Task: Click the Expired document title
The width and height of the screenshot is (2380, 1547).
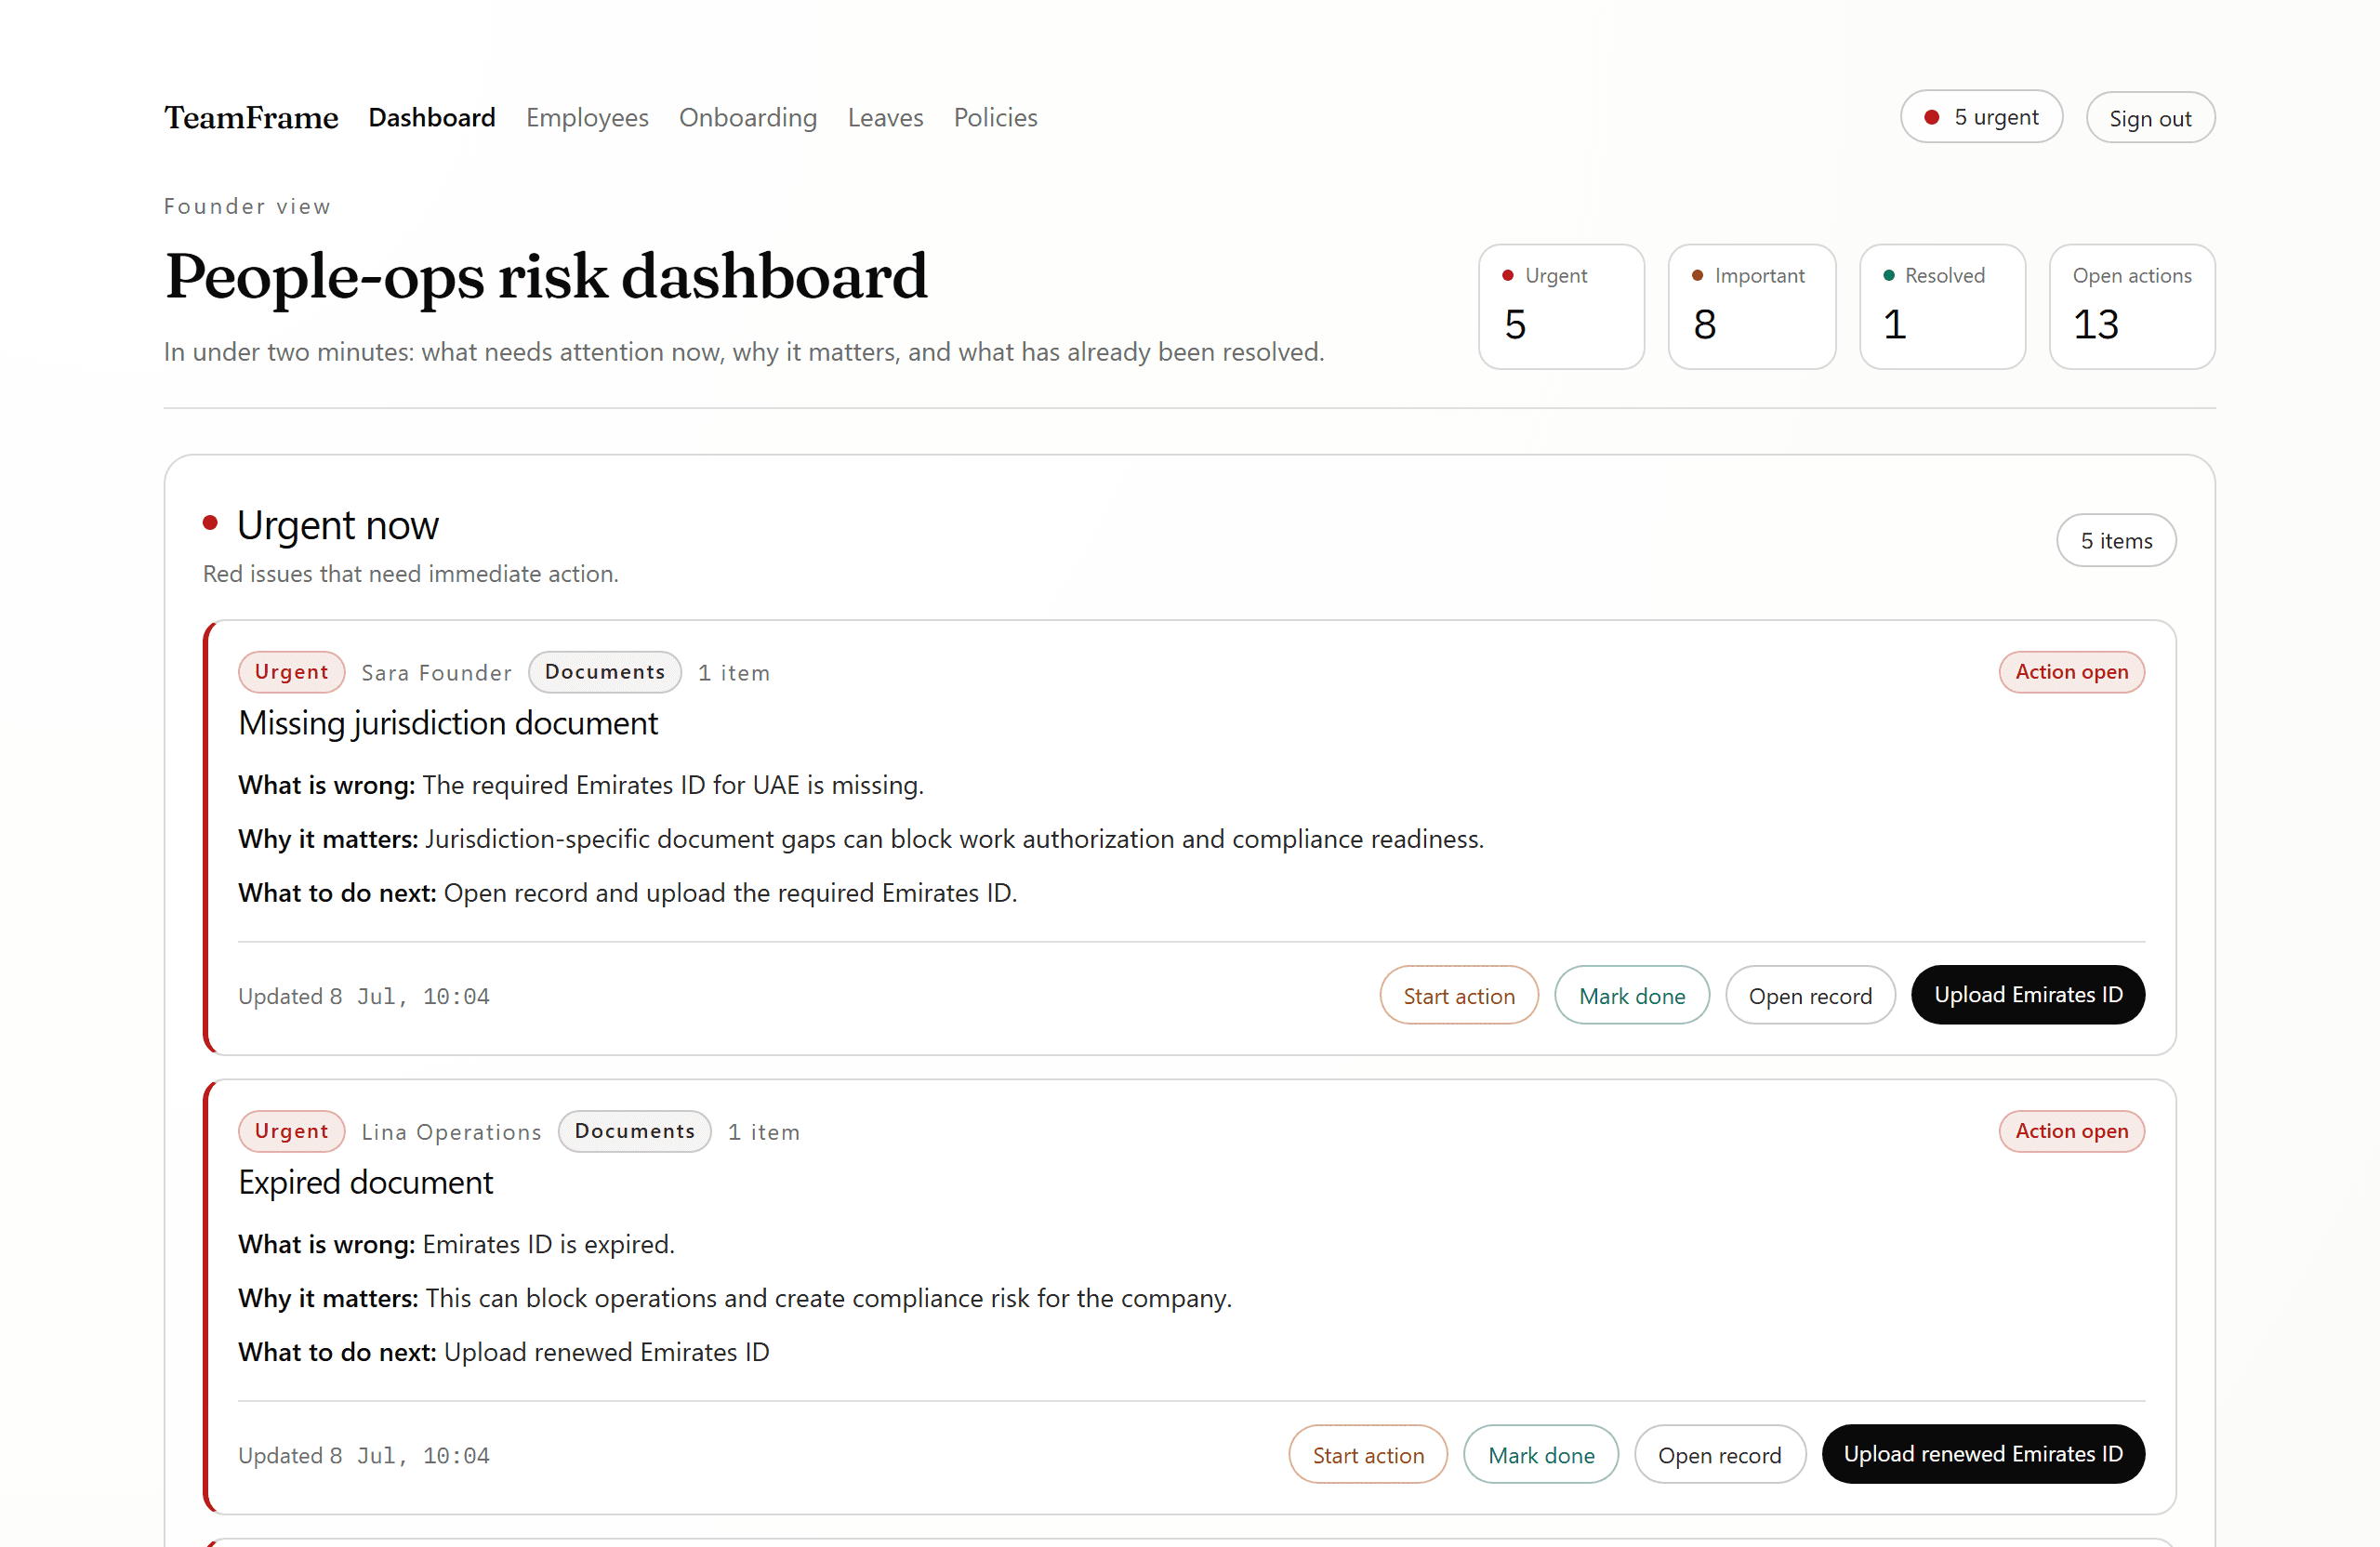Action: click(x=365, y=1182)
